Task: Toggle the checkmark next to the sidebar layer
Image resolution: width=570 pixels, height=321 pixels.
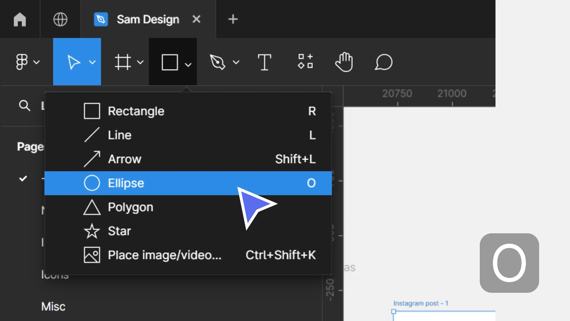Action: click(23, 179)
